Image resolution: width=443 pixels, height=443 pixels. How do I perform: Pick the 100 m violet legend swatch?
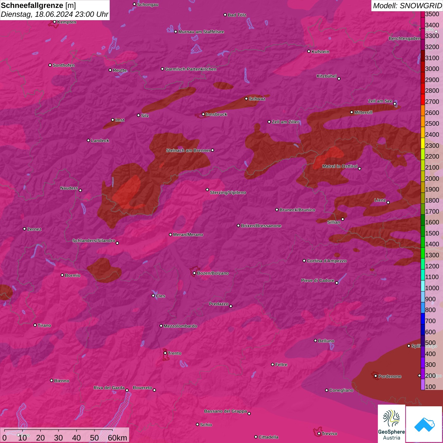(423, 384)
